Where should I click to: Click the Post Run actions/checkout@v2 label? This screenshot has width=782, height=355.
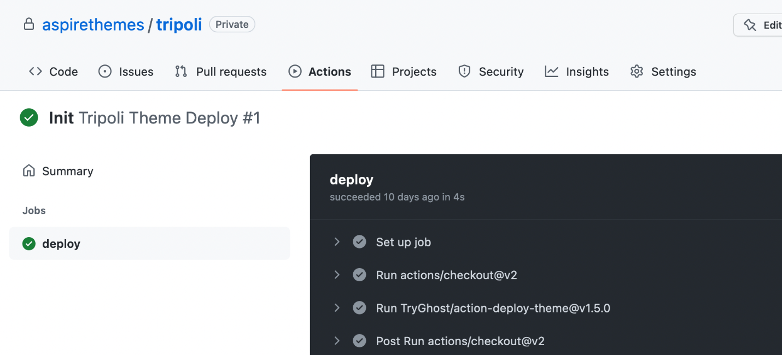coord(460,341)
